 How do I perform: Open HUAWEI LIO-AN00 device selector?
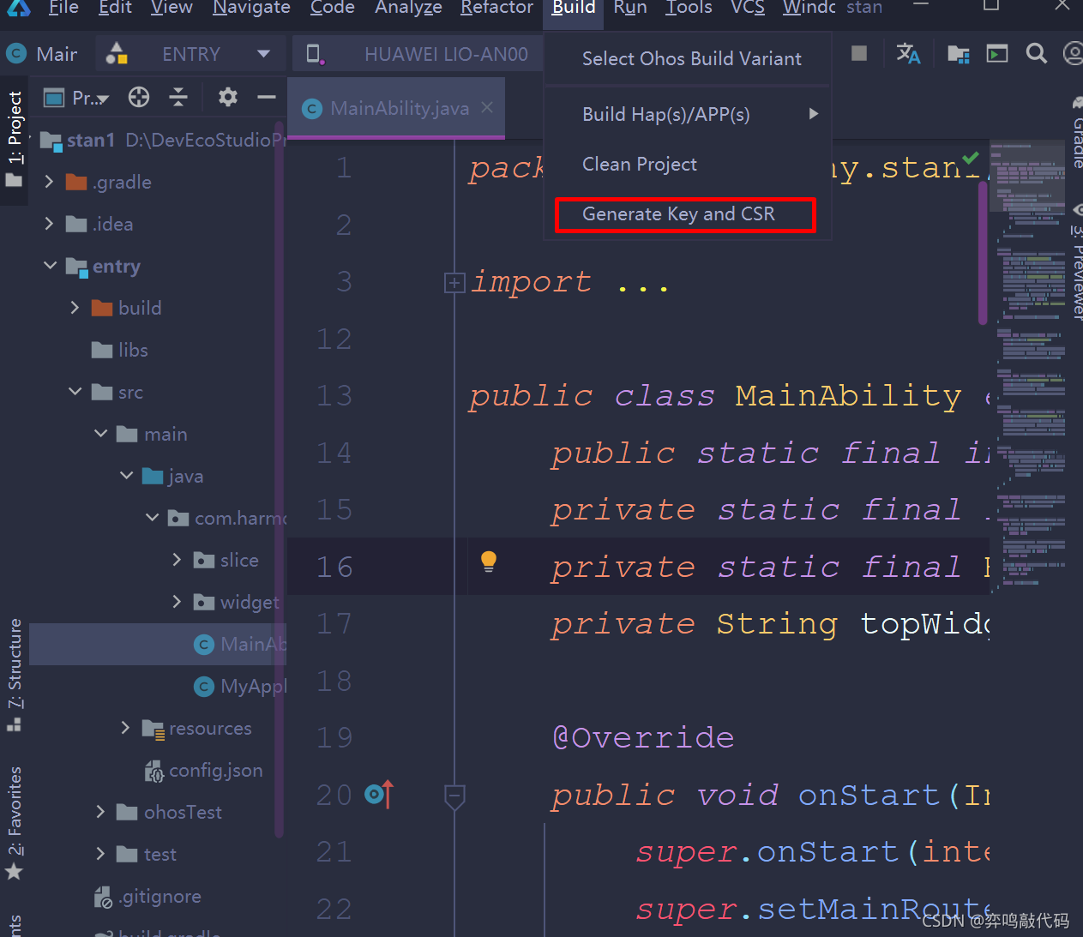click(419, 54)
